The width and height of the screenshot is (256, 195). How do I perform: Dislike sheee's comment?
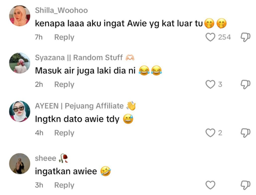[246, 185]
